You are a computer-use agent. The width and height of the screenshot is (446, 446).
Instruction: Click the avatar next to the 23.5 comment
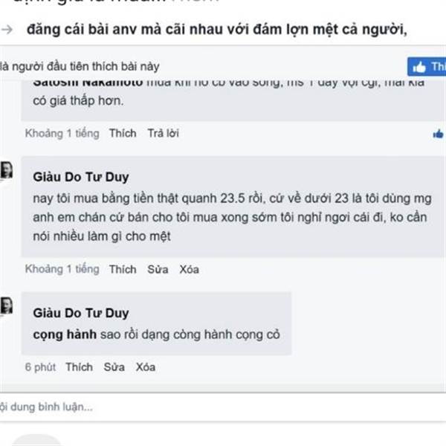[x=6, y=170]
